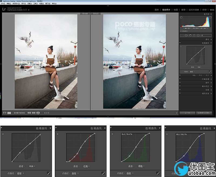Image resolution: width=216 pixels, height=177 pixels.
Task: Select the Graduated Filter tool
Action: tap(194, 36)
